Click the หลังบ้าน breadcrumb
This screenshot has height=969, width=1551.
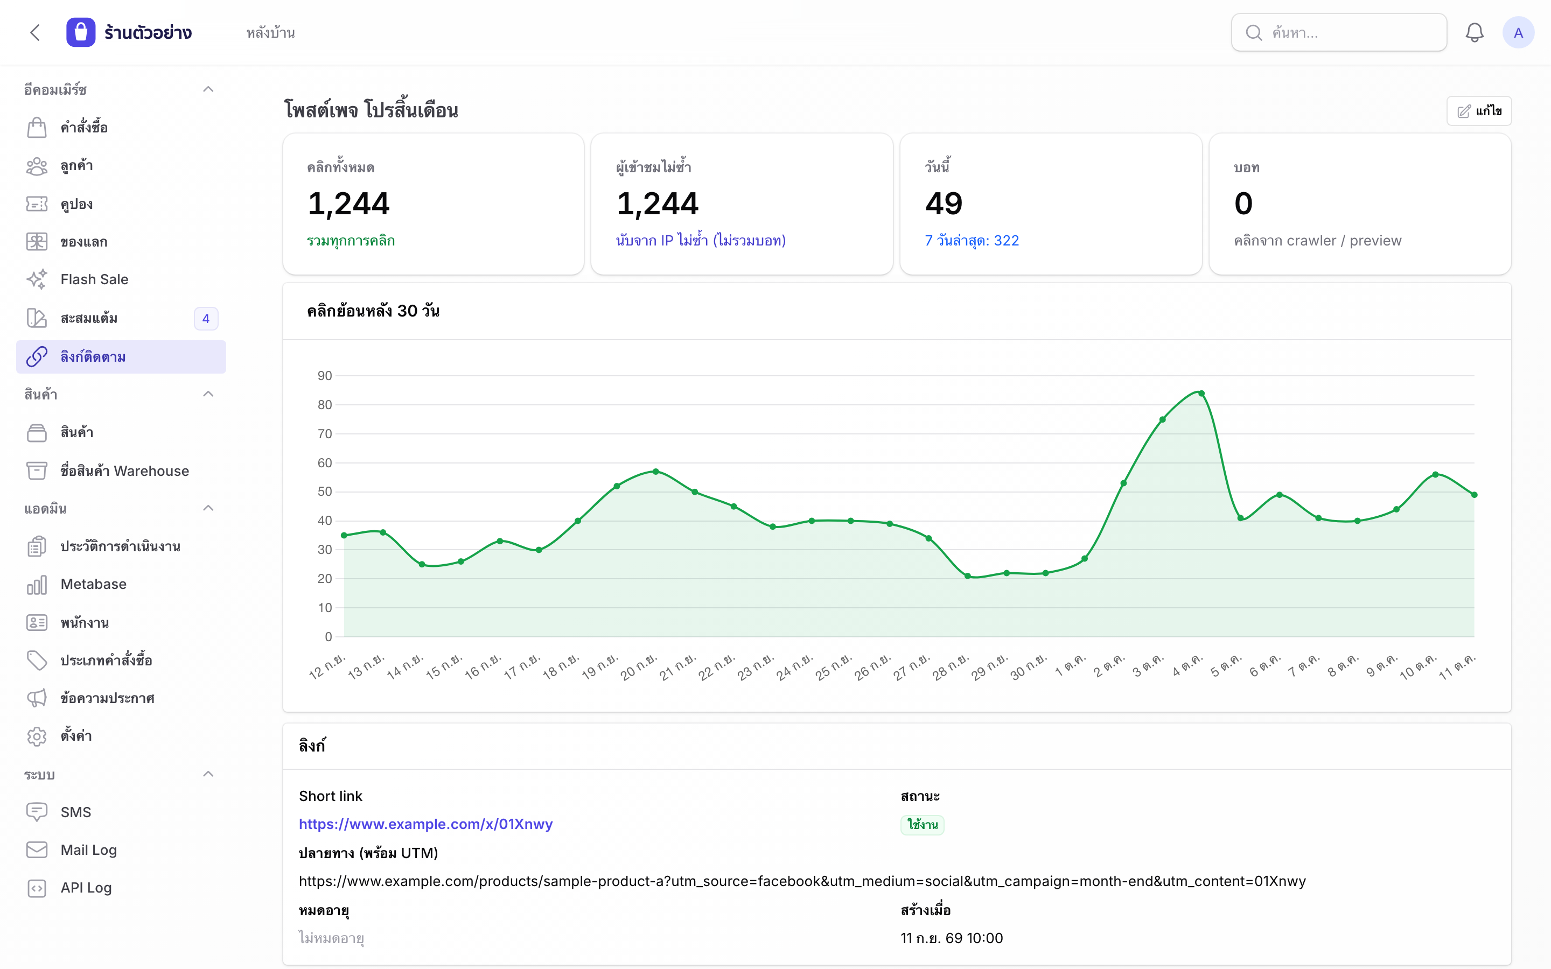tap(270, 33)
